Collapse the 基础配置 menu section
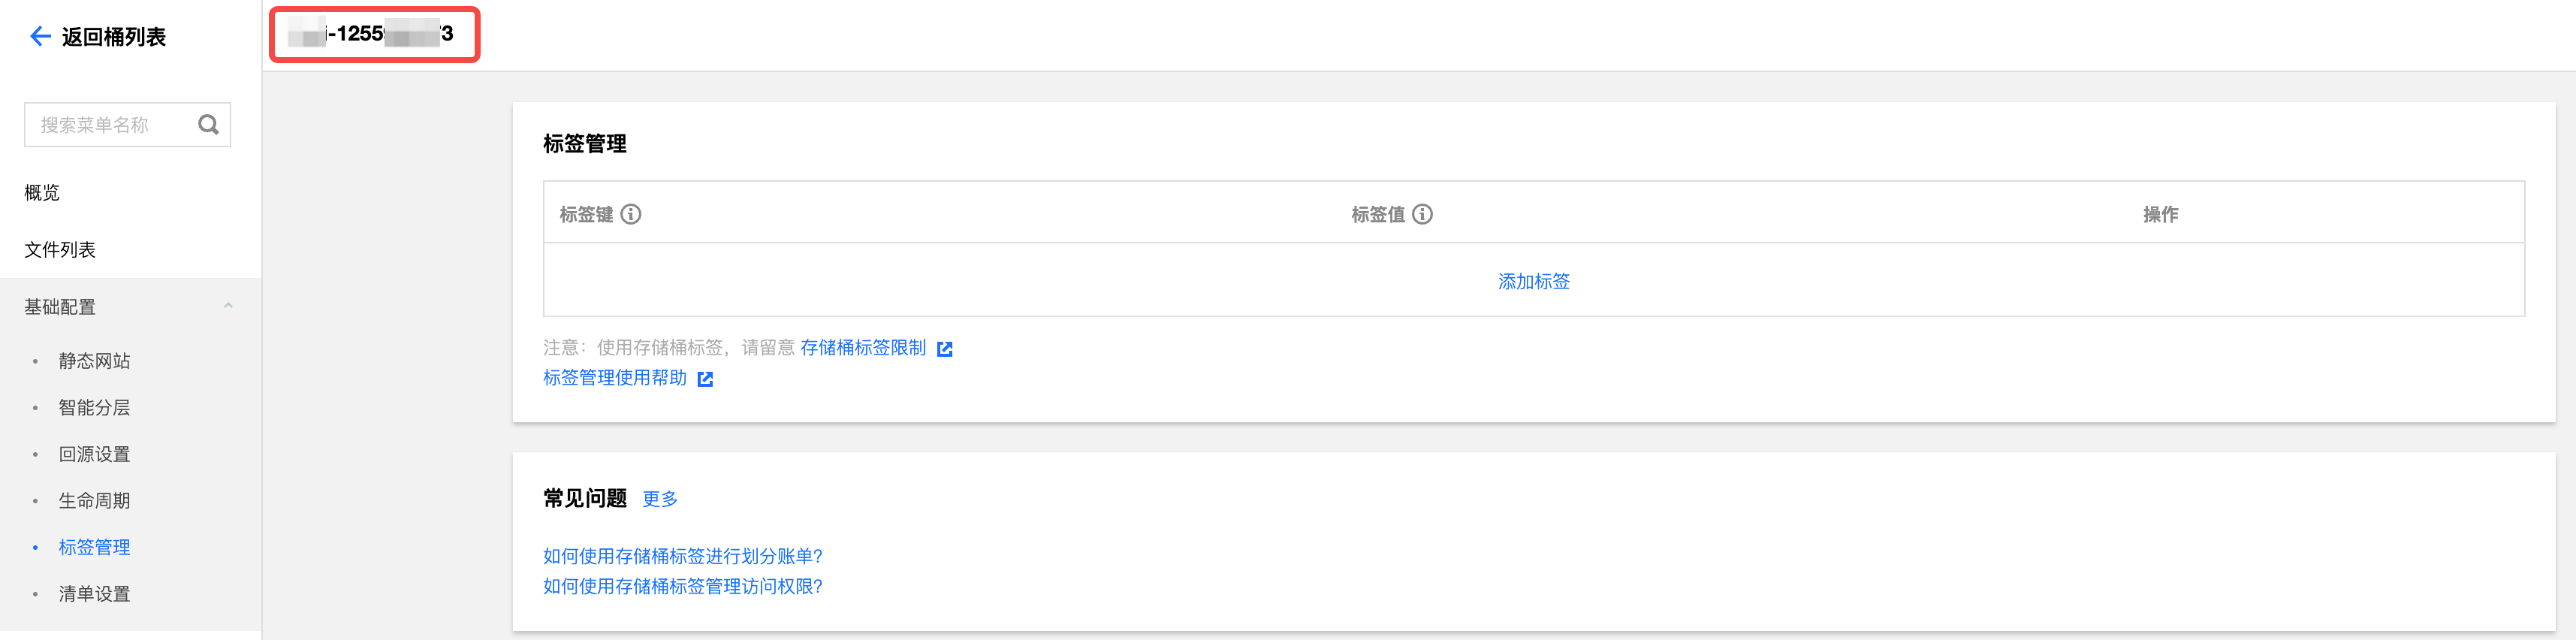Image resolution: width=2576 pixels, height=640 pixels. click(x=228, y=306)
